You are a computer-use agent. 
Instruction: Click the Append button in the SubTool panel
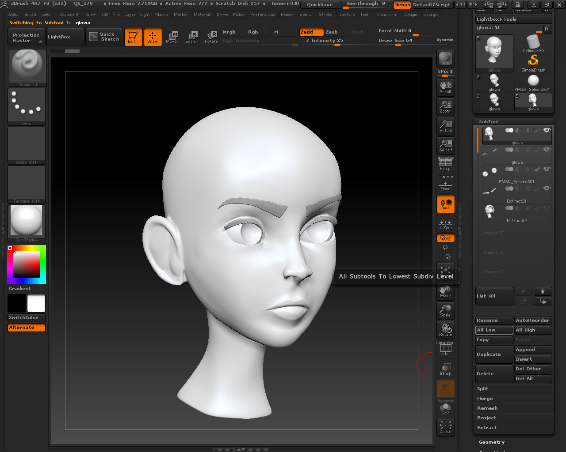click(532, 349)
